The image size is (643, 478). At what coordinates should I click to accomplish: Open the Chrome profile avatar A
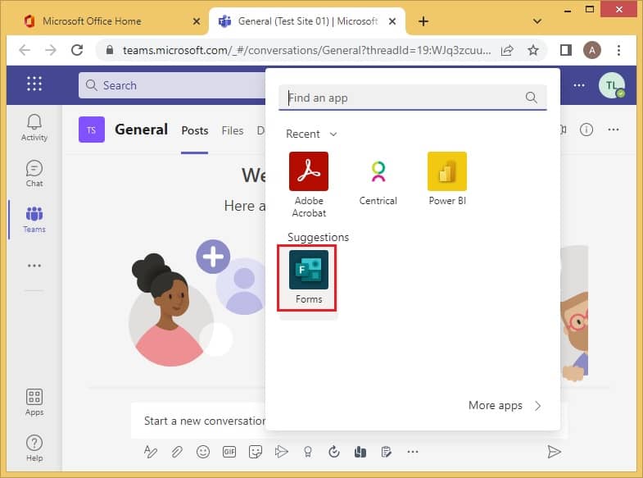591,50
